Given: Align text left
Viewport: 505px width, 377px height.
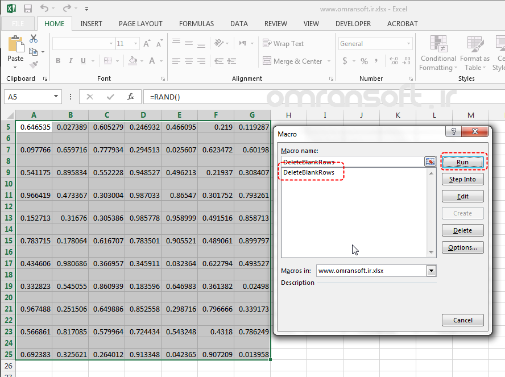Looking at the screenshot, I should coord(176,61).
